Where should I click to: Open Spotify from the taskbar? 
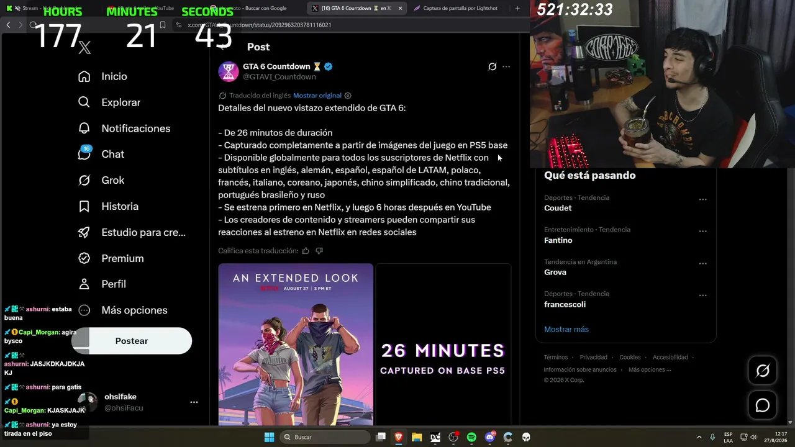coord(471,437)
